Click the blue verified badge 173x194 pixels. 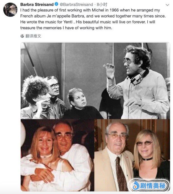[x=56, y=4]
